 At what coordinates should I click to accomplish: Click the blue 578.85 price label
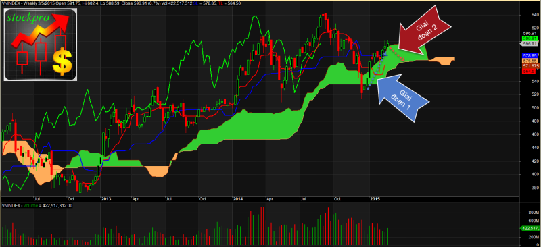click(x=530, y=55)
